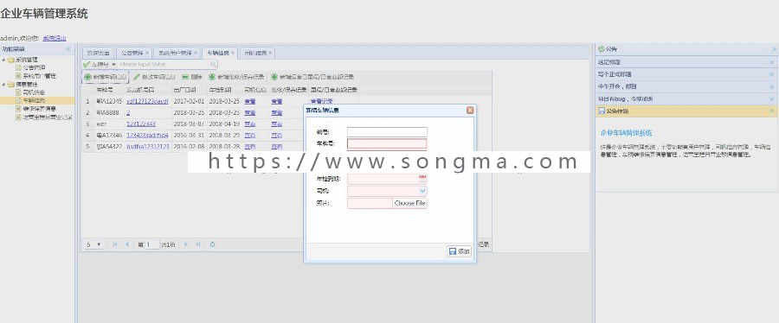Expand the first announcement accordion header

(x=686, y=62)
